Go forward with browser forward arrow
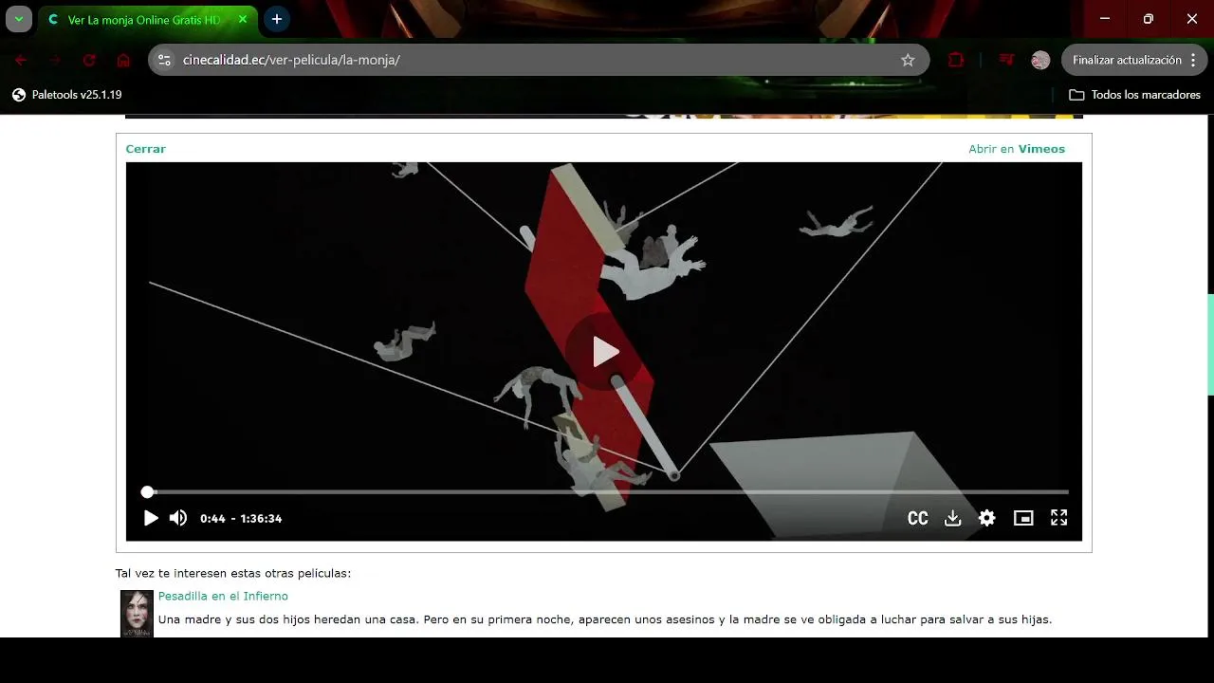 tap(55, 60)
